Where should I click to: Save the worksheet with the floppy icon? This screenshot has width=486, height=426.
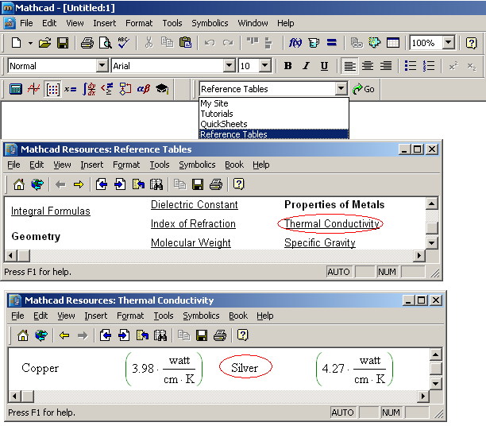pos(63,43)
